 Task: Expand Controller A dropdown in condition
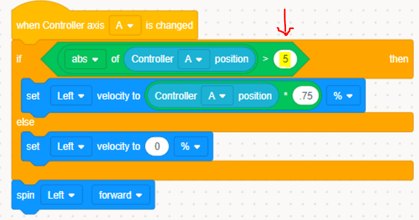click(x=194, y=59)
